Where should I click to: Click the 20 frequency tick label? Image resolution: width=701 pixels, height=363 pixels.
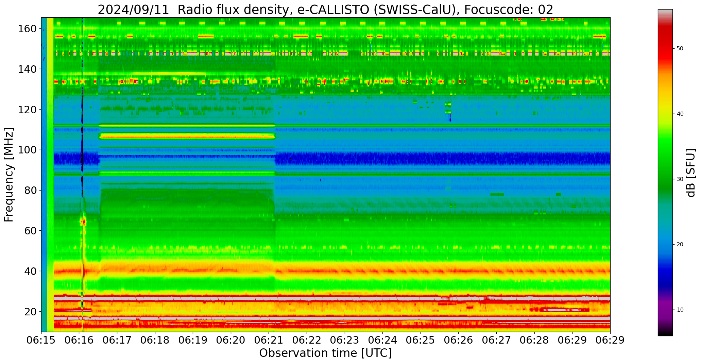pos(31,312)
